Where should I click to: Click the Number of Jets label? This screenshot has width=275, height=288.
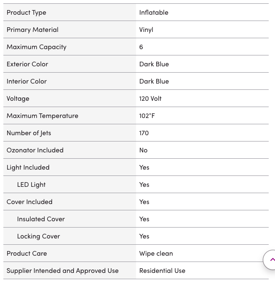pyautogui.click(x=29, y=133)
